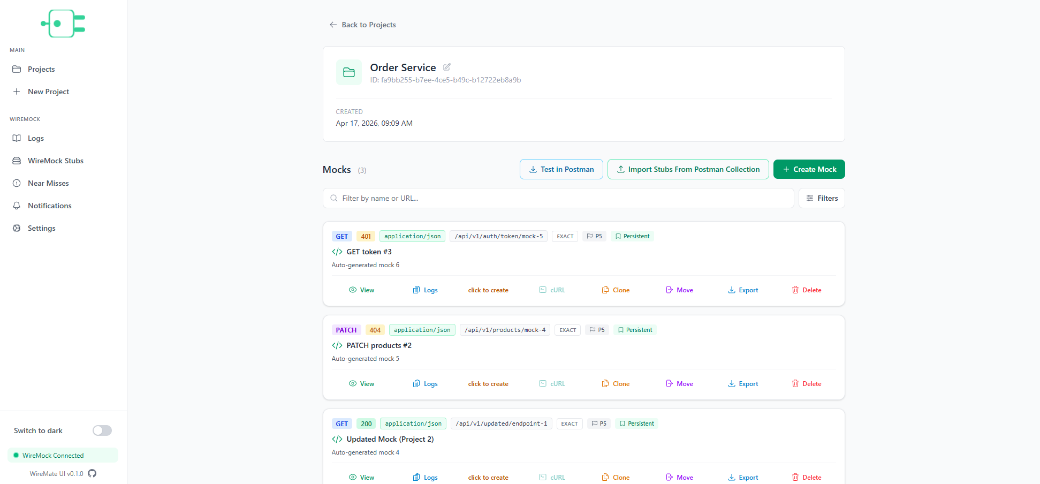
Task: Click Back to Projects link
Action: 362,25
